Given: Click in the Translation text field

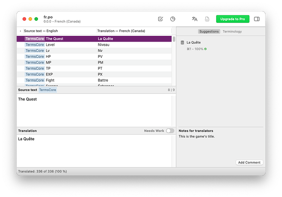Looking at the screenshot, I should 94,151.
